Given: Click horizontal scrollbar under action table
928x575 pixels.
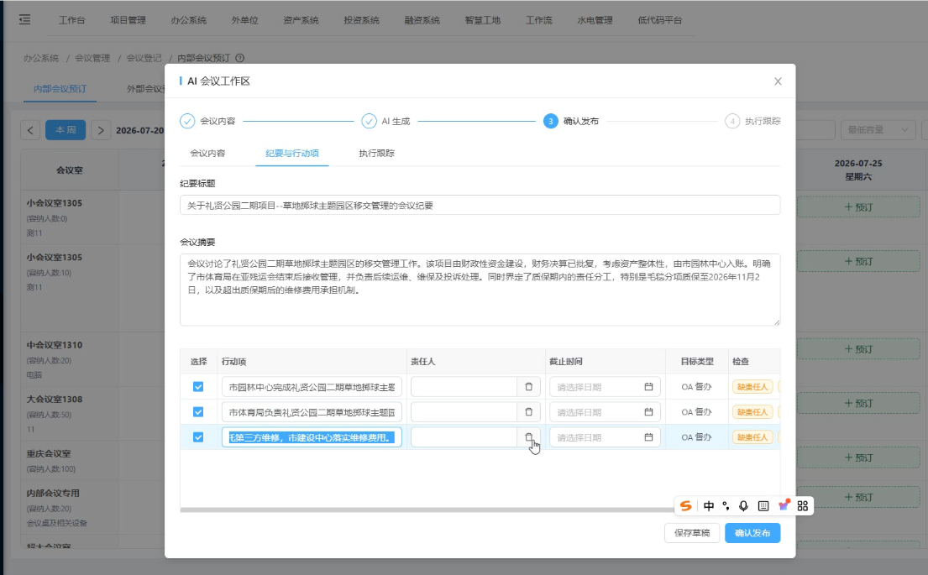Looking at the screenshot, I should (x=426, y=510).
